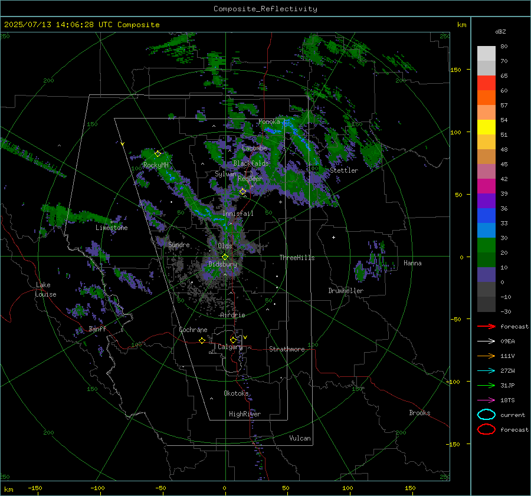531x496 pixels.
Task: Click the '2025/07/13 14:06:28 UTC Composite' timestamp
Action: coord(81,25)
